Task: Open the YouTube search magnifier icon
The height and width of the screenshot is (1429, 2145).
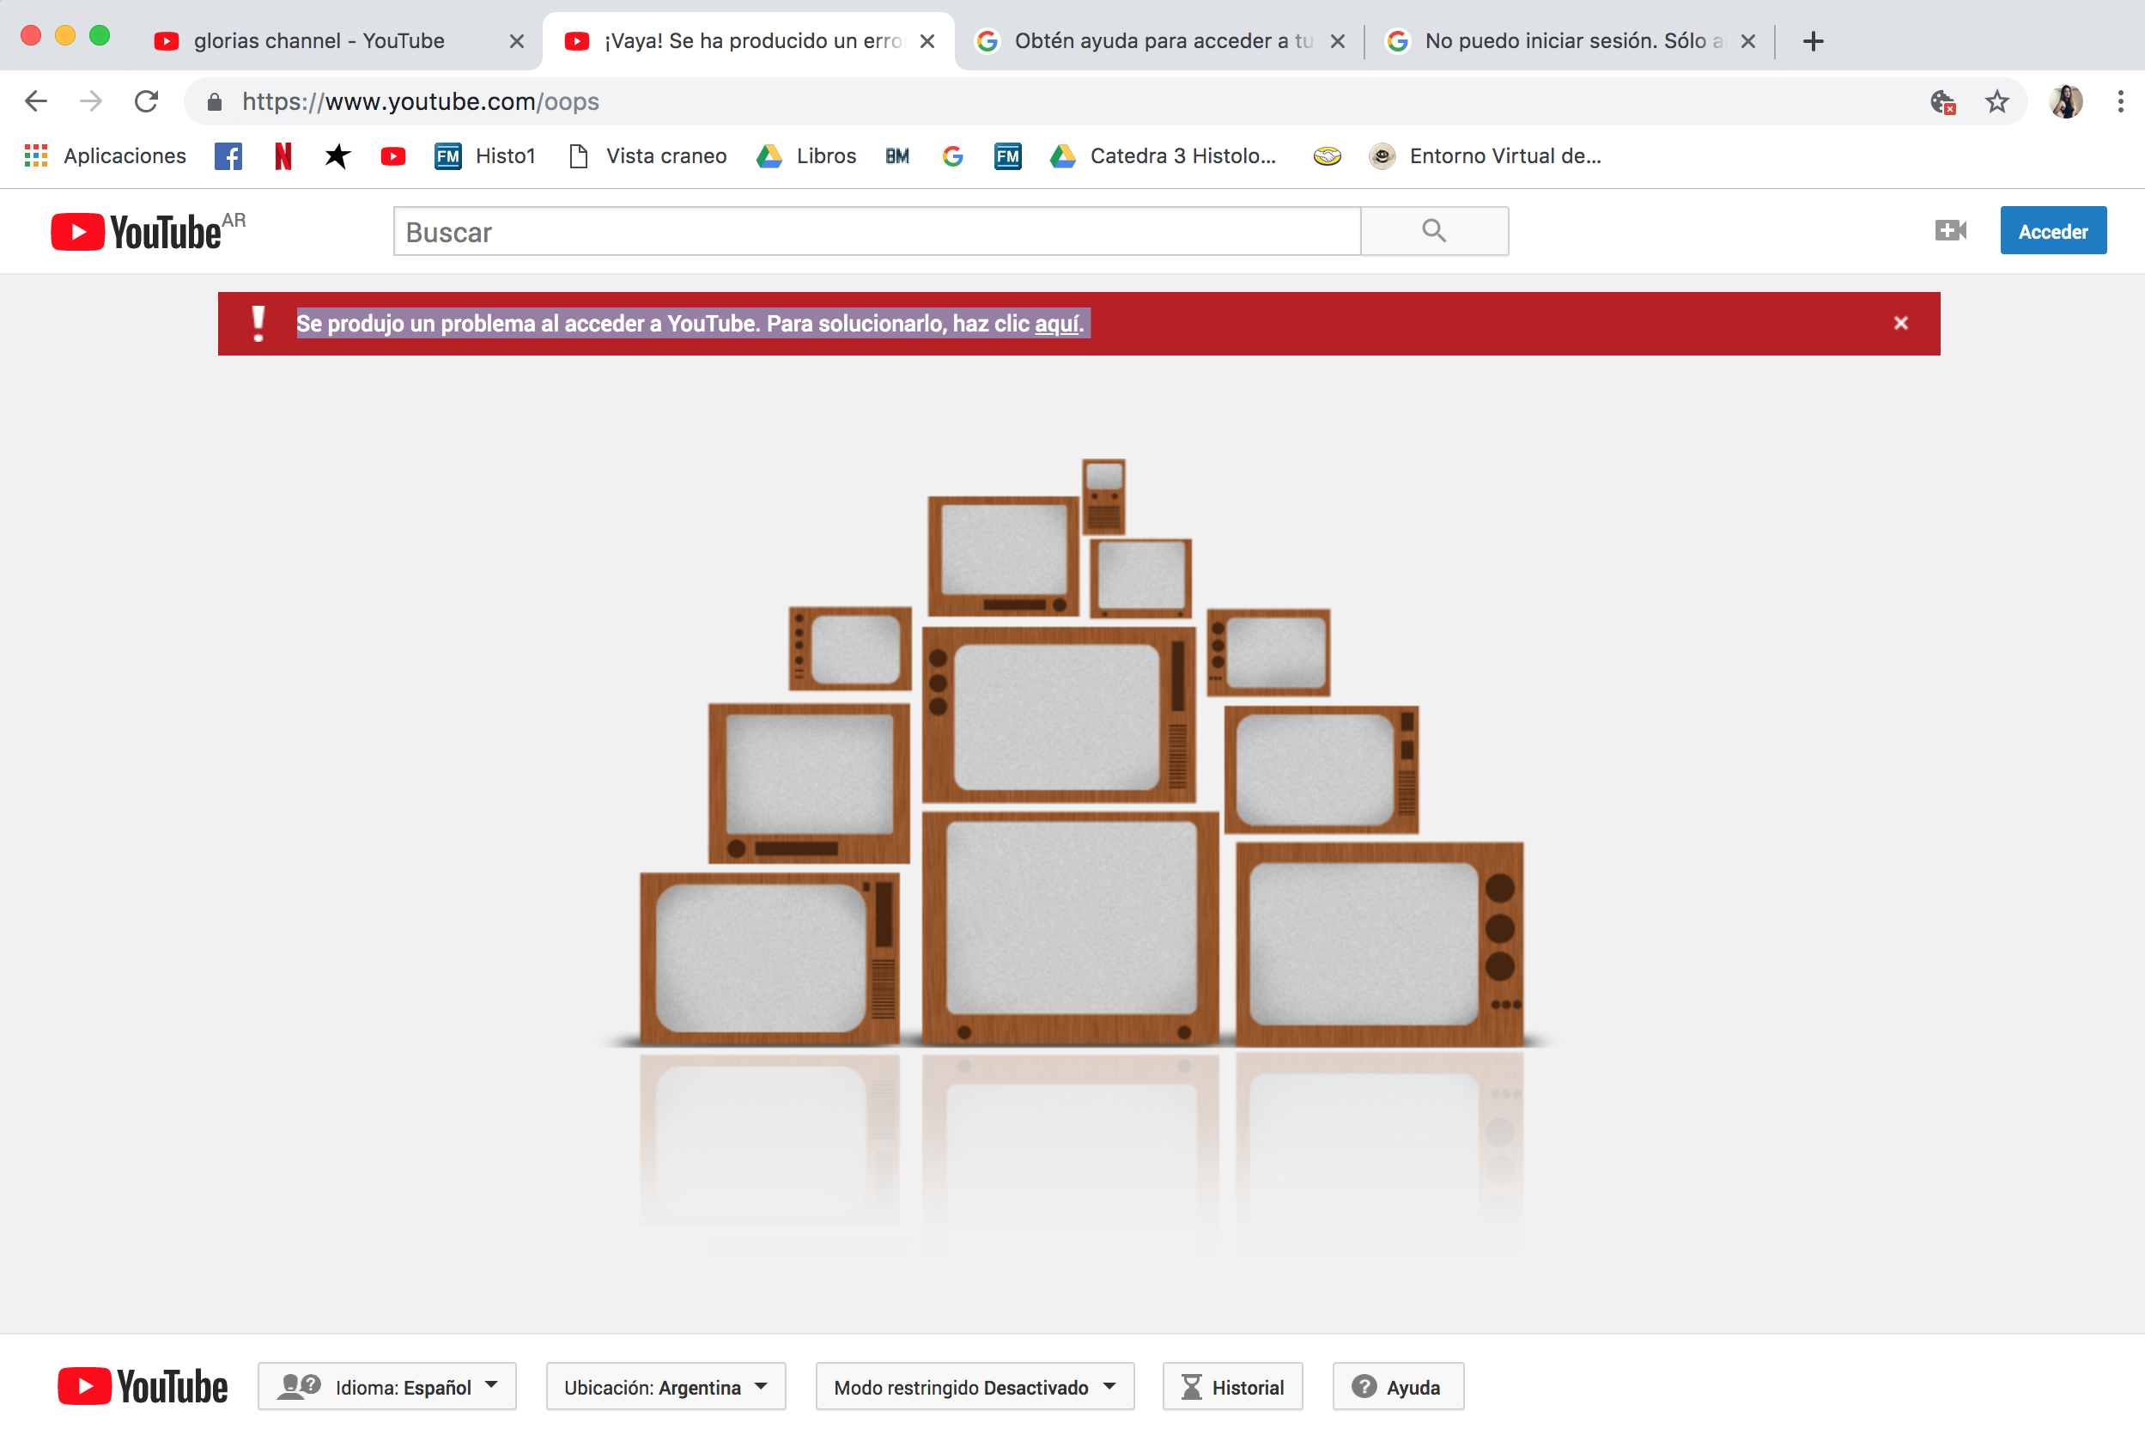Action: point(1433,230)
